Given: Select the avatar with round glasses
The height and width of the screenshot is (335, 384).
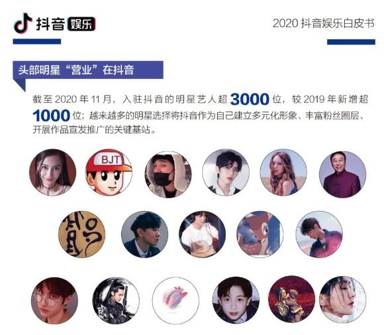Looking at the screenshot, I should point(54,301).
